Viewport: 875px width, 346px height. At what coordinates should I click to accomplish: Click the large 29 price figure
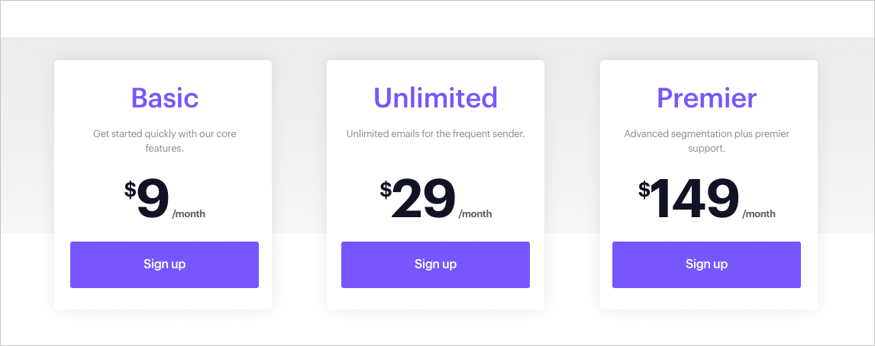click(x=424, y=200)
